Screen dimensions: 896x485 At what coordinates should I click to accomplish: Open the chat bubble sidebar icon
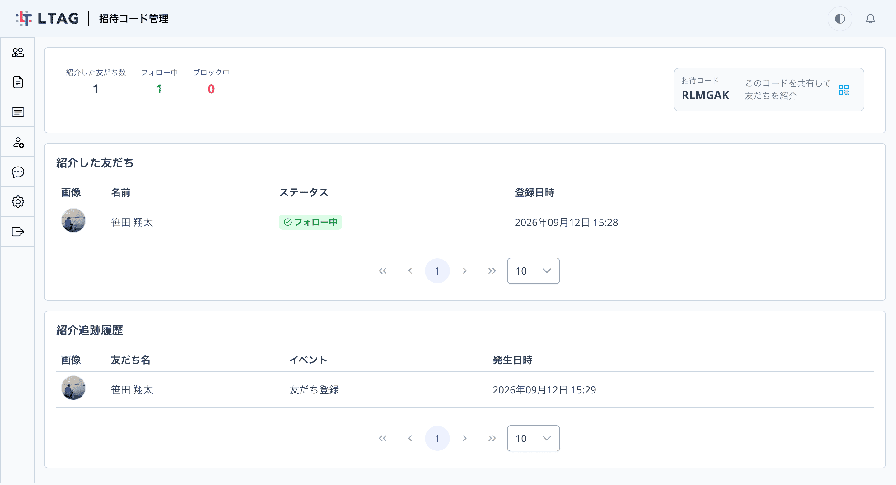click(x=18, y=172)
